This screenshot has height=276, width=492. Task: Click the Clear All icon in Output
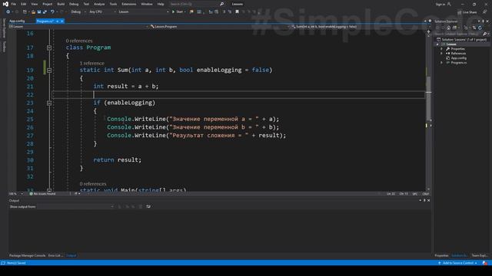(x=141, y=206)
